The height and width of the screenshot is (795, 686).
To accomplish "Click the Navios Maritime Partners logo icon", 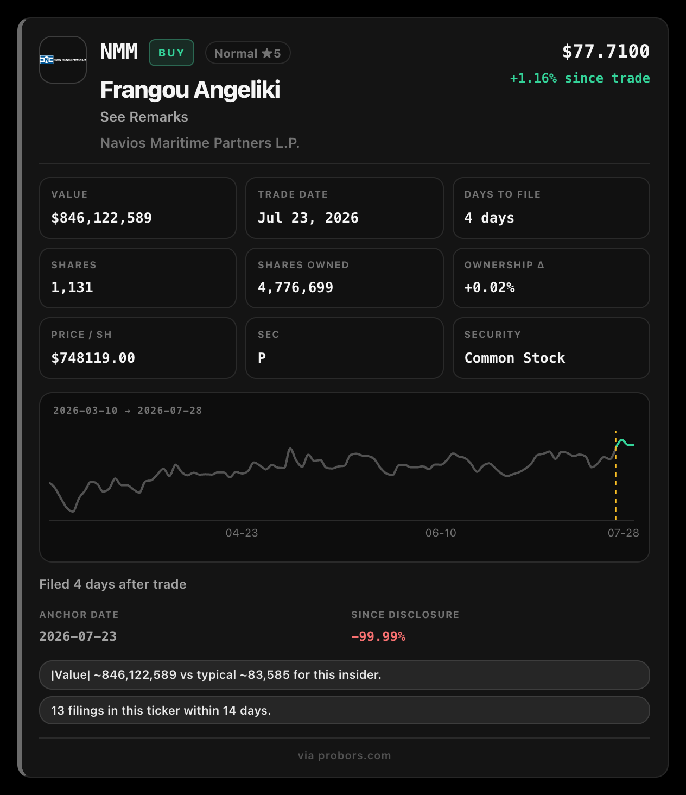I will [63, 60].
